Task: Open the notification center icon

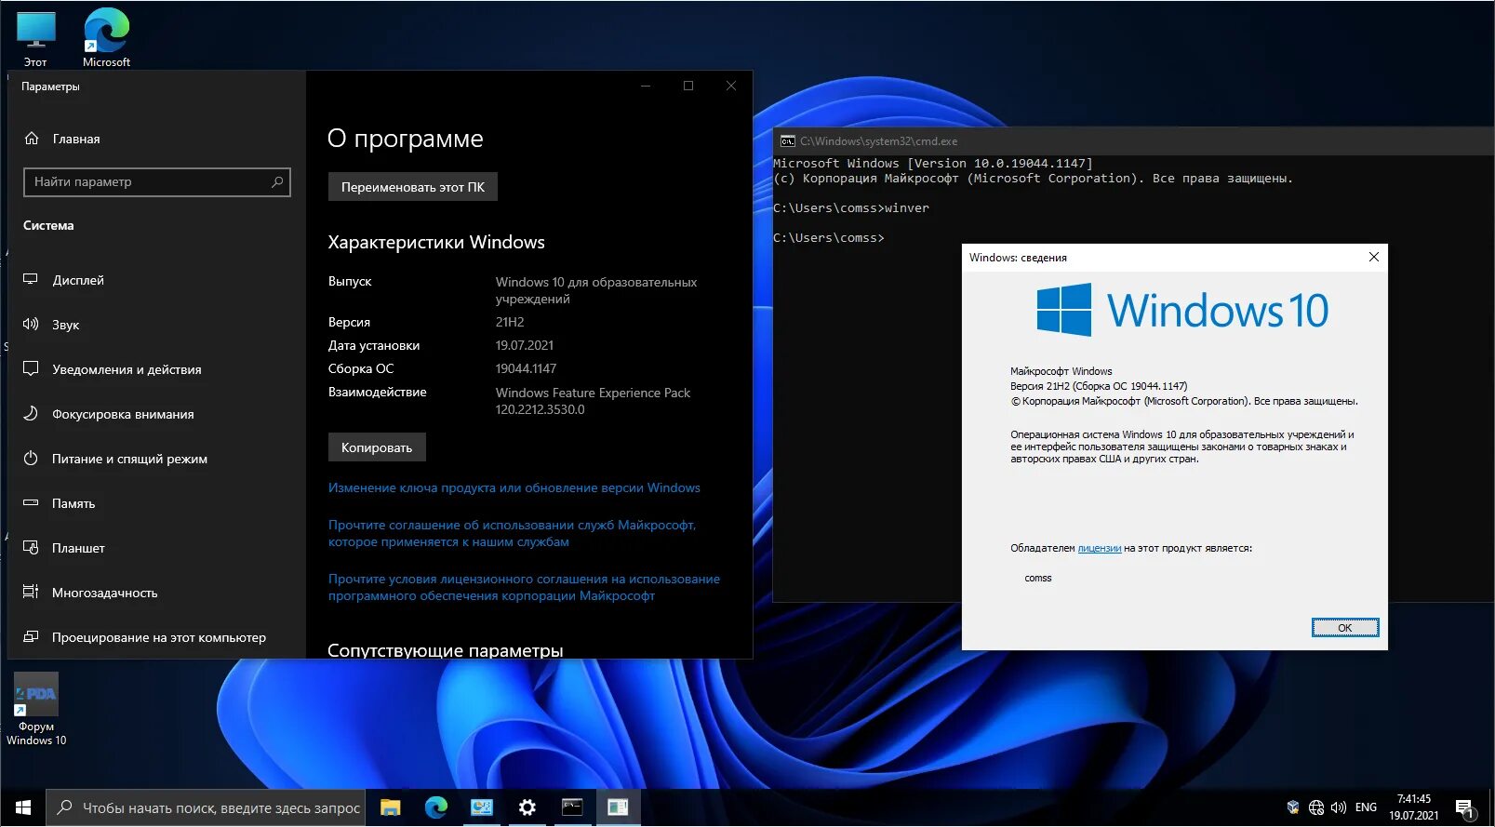Action: (x=1465, y=807)
